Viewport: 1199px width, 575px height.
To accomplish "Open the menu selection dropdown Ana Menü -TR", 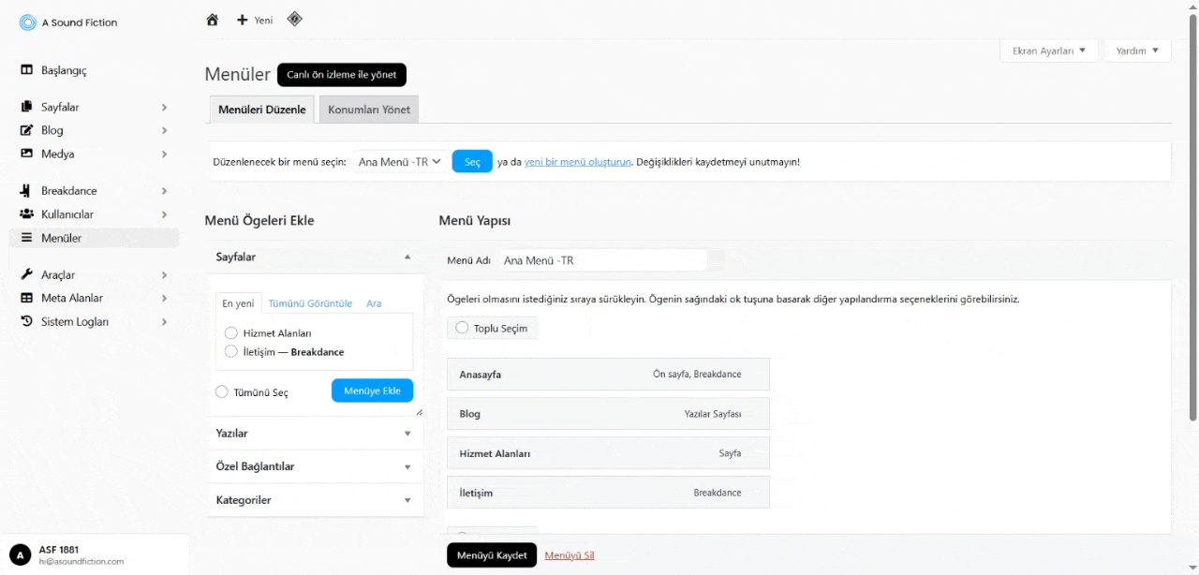I will (400, 162).
